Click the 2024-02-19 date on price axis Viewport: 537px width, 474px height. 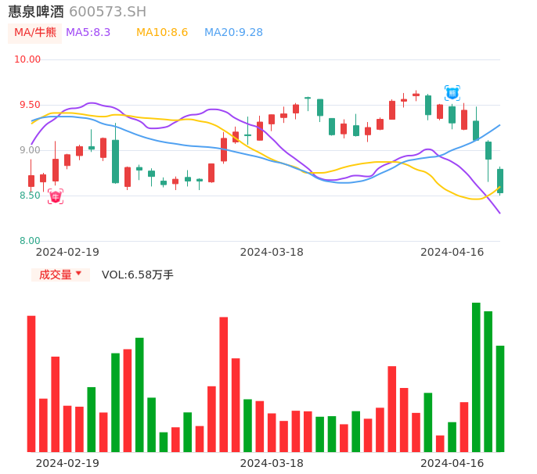(x=67, y=252)
